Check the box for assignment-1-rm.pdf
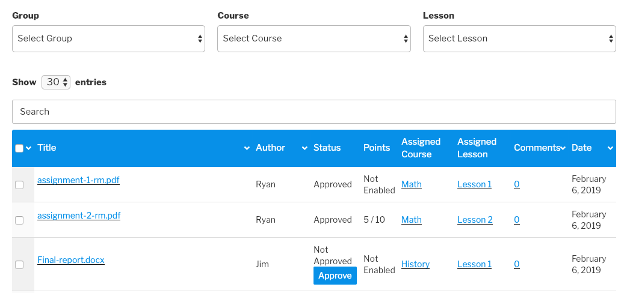 [19, 185]
